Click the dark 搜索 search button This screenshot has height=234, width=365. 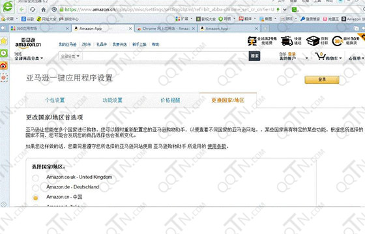tap(254, 56)
